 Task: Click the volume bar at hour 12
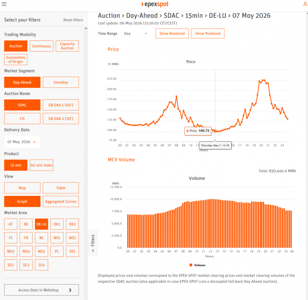tap(210, 223)
